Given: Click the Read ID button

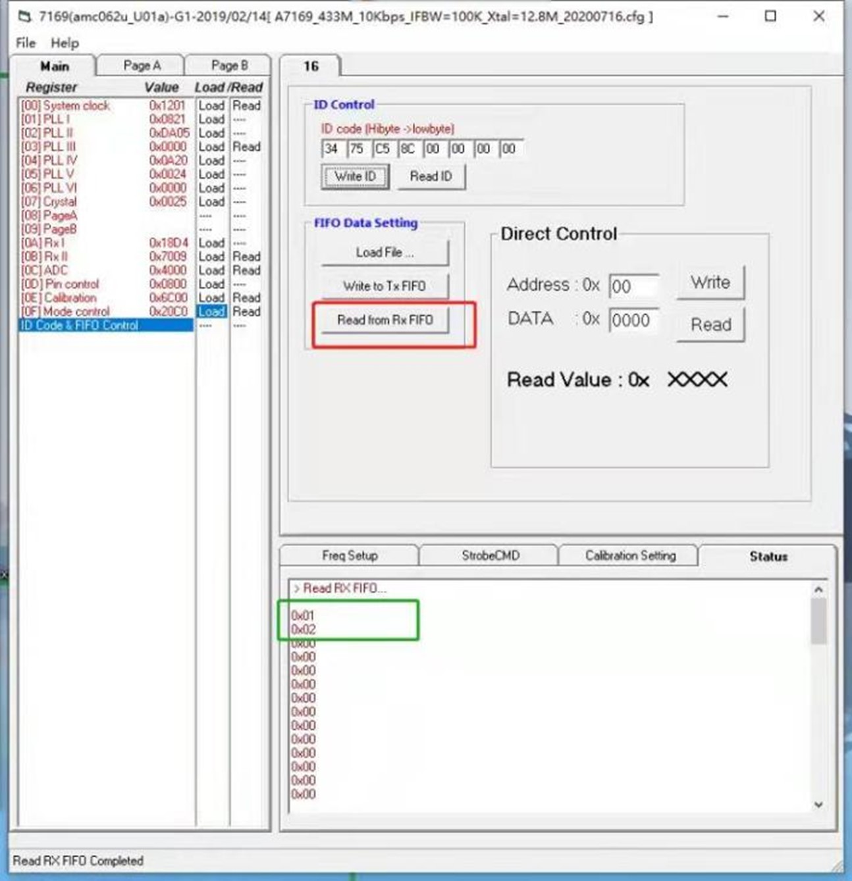Looking at the screenshot, I should 431,176.
